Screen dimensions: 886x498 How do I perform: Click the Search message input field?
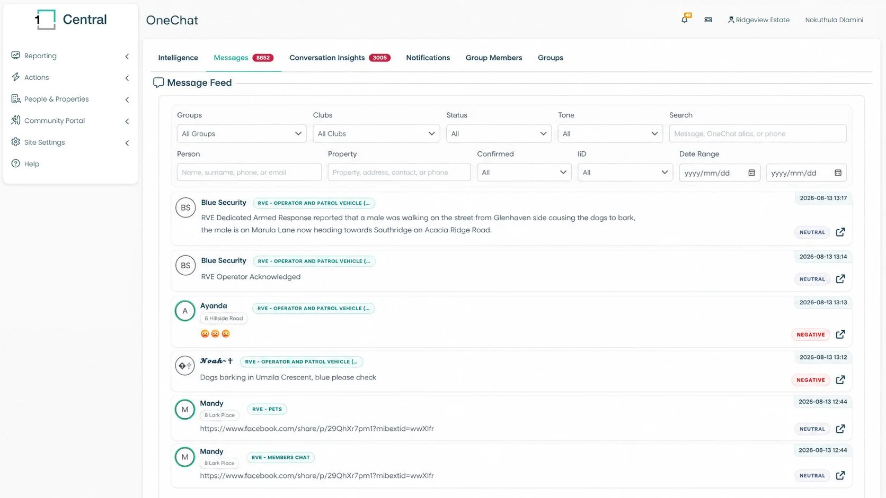(758, 134)
